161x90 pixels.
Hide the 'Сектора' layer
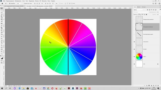click(134, 49)
